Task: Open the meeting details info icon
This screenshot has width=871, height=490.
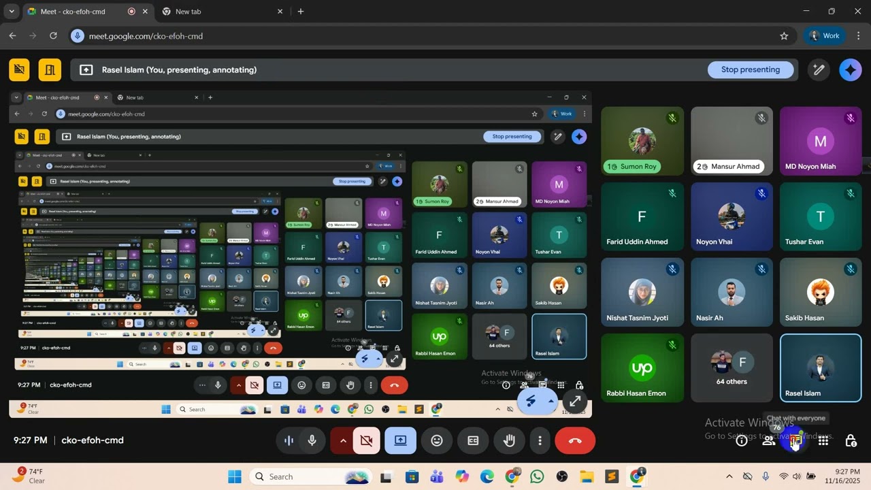Action: (742, 440)
